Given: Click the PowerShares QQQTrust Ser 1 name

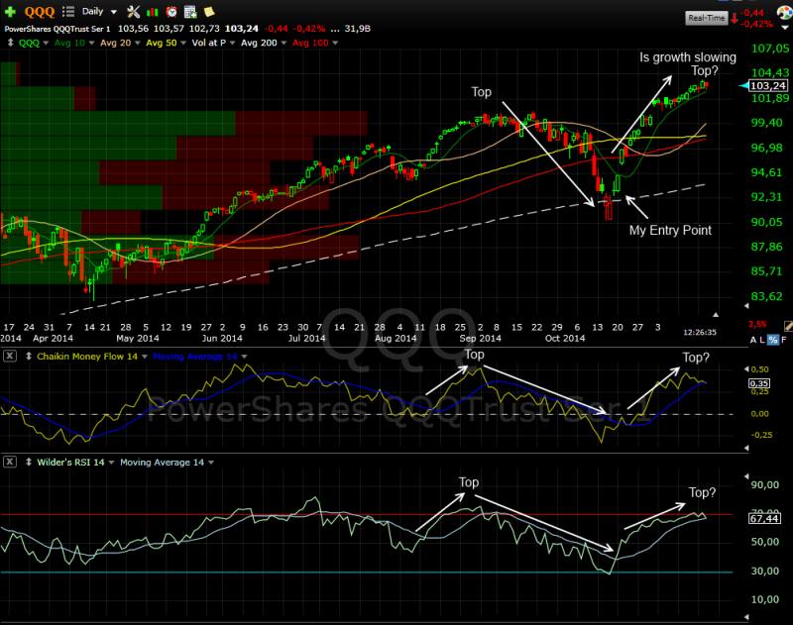Looking at the screenshot, I should tap(57, 29).
